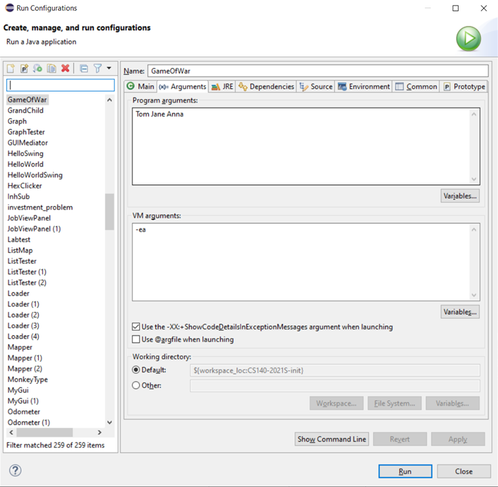Click the filter configurations funnel icon
The height and width of the screenshot is (487, 498).
(x=98, y=69)
